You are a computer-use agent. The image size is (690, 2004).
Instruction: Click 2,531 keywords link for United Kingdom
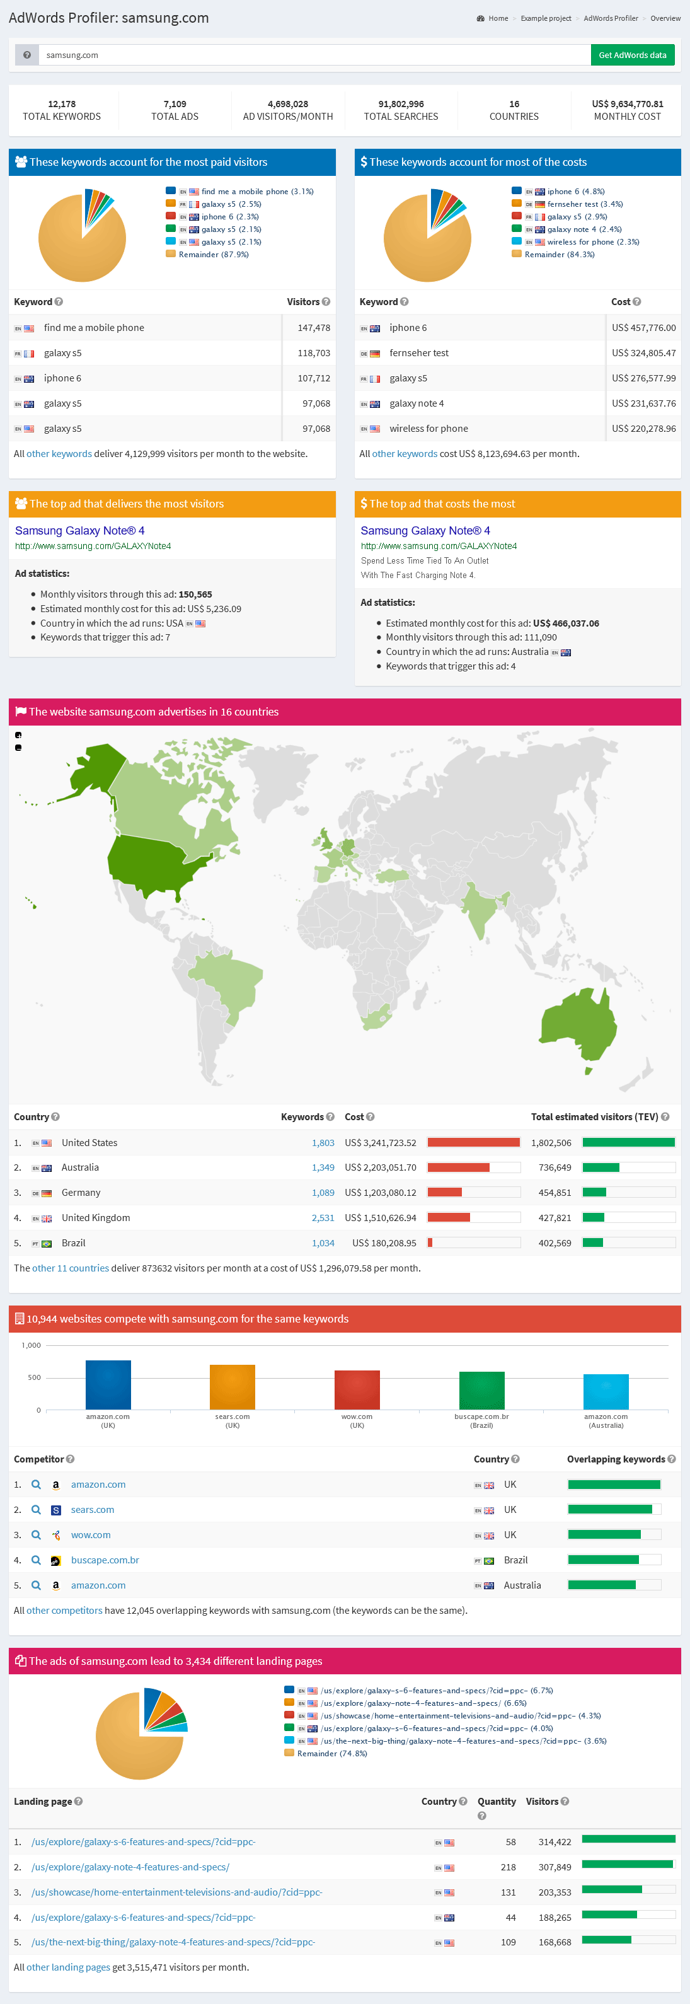tap(323, 1219)
